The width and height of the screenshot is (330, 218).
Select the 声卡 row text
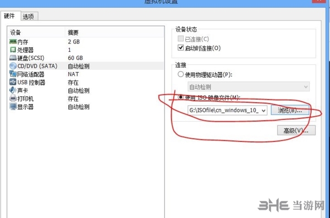pyautogui.click(x=23, y=91)
